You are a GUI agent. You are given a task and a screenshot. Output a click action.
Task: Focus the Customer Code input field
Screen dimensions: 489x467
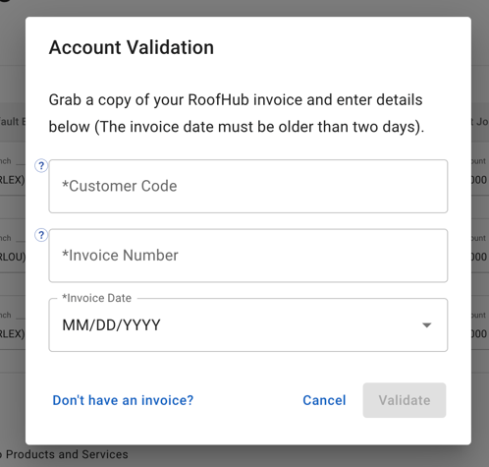248,186
